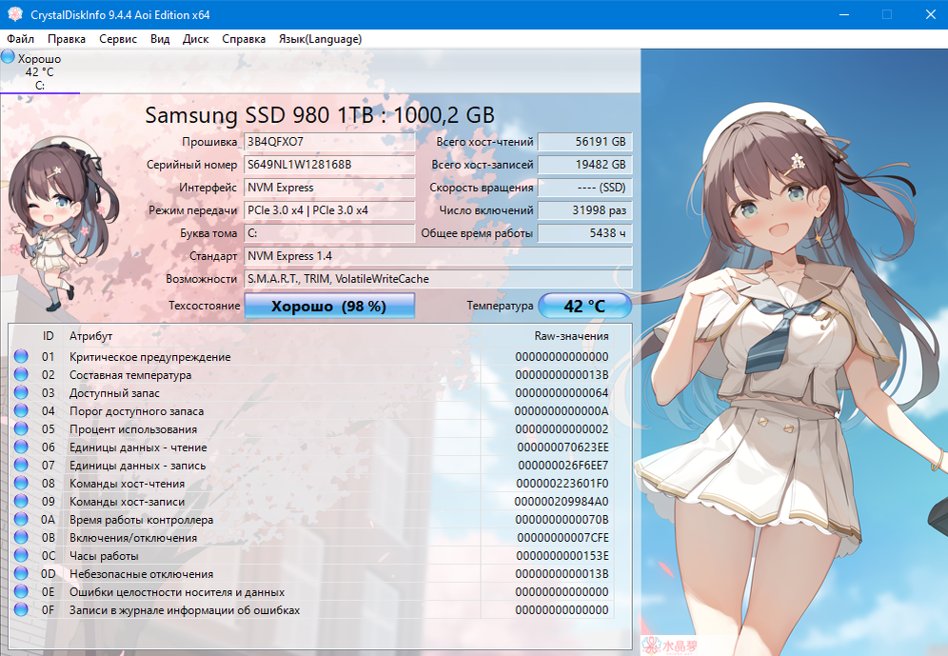
Task: Select the Критическое предупреждение attribute row
Action: tap(313, 357)
